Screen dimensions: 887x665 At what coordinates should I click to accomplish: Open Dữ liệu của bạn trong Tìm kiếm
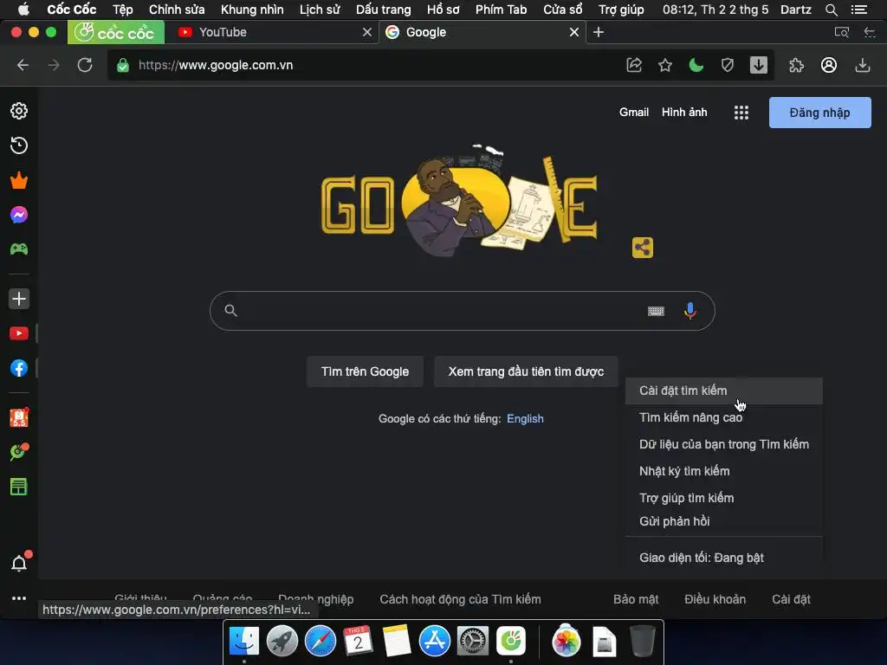click(724, 444)
